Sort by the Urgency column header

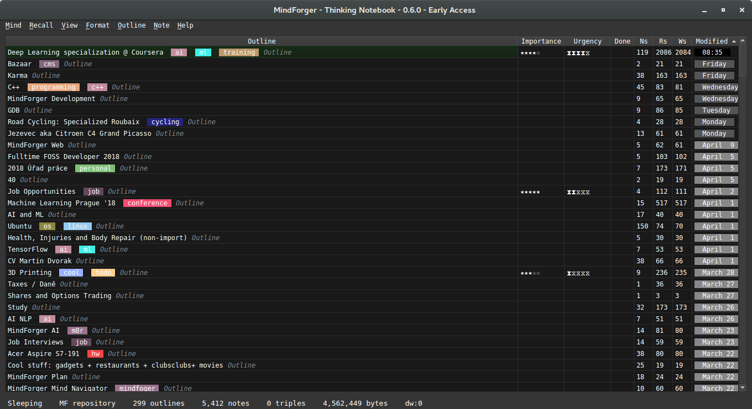click(x=587, y=41)
